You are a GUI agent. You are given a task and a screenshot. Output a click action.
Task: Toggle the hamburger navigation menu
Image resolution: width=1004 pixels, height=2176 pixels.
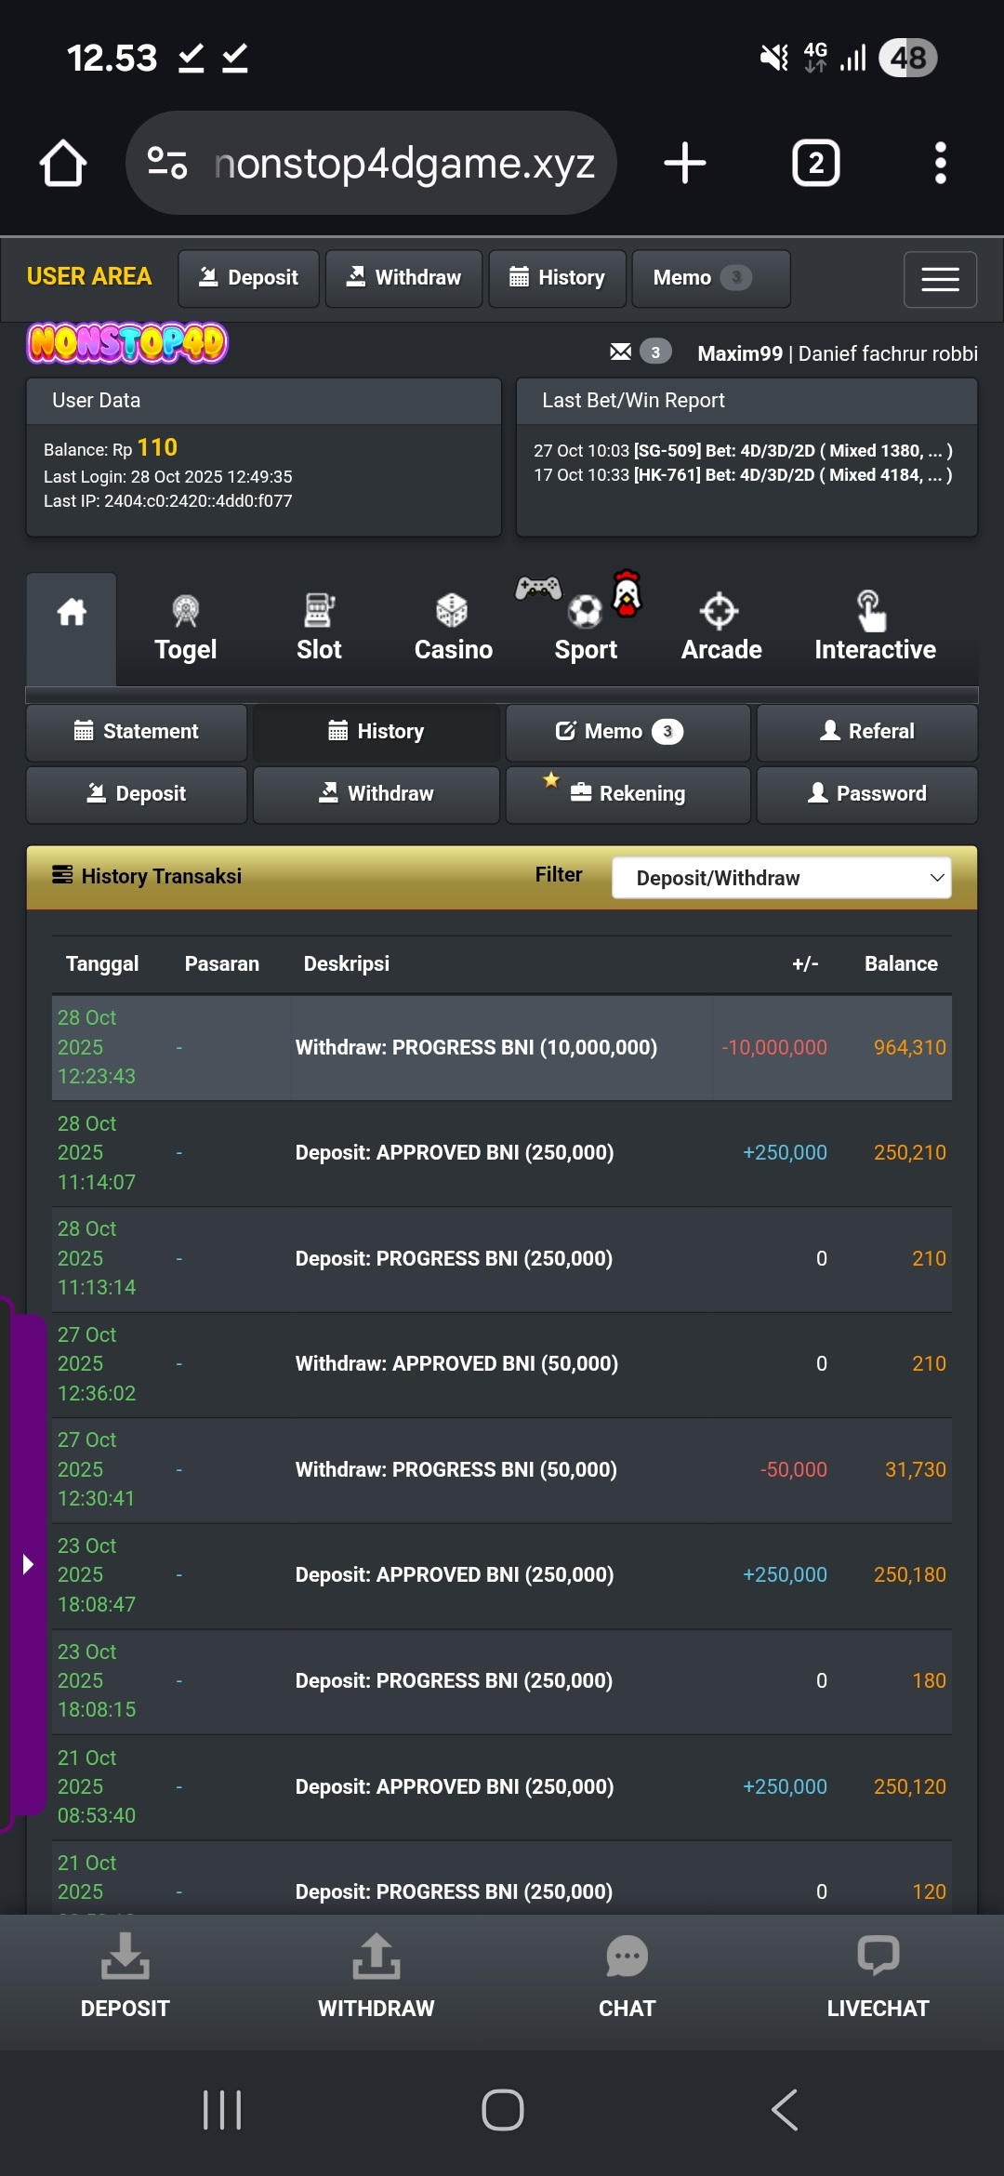pos(940,279)
